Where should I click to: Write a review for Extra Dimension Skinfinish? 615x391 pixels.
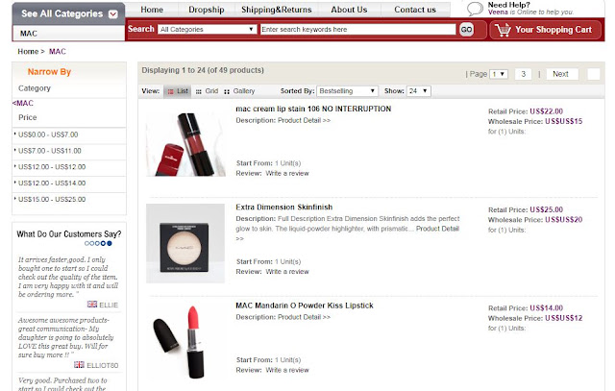(x=287, y=271)
